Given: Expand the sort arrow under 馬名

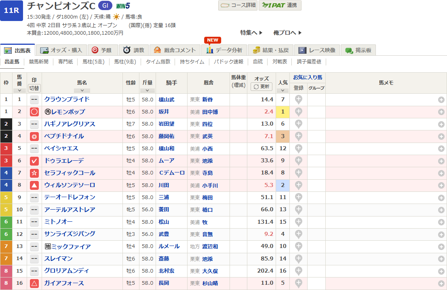Looking at the screenshot, I should click(82, 90).
